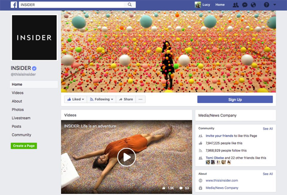Click the blue verified badge
287x195 pixels.
pos(34,69)
